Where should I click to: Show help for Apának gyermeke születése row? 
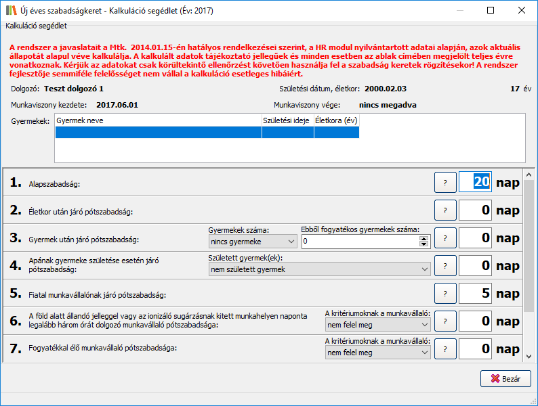pyautogui.click(x=445, y=266)
